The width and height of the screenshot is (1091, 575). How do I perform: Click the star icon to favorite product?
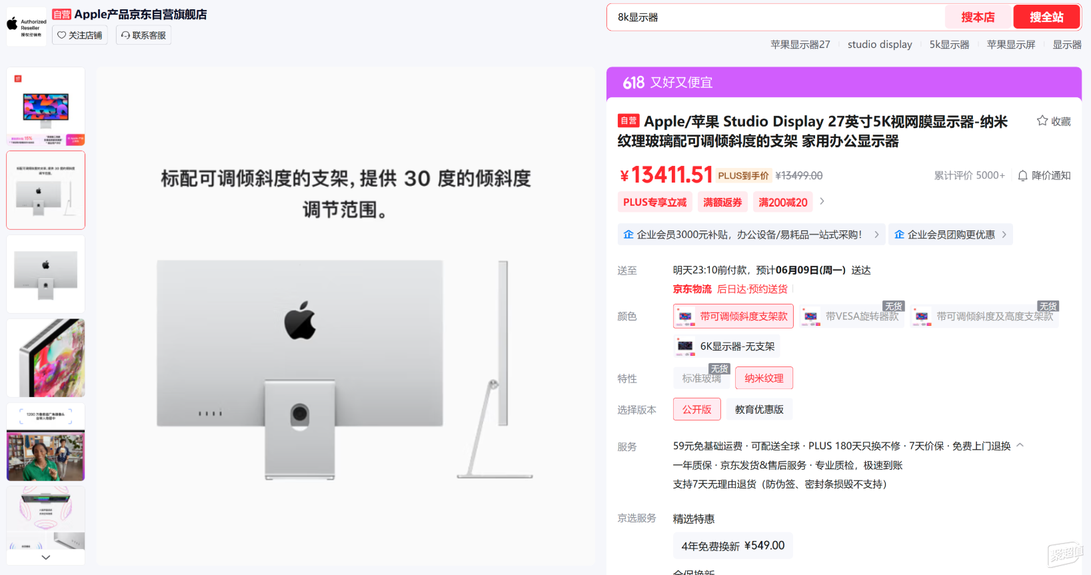1042,121
